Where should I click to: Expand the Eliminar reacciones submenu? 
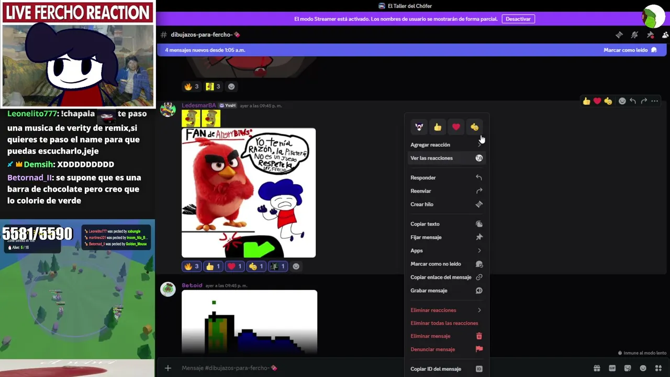pyautogui.click(x=446, y=310)
